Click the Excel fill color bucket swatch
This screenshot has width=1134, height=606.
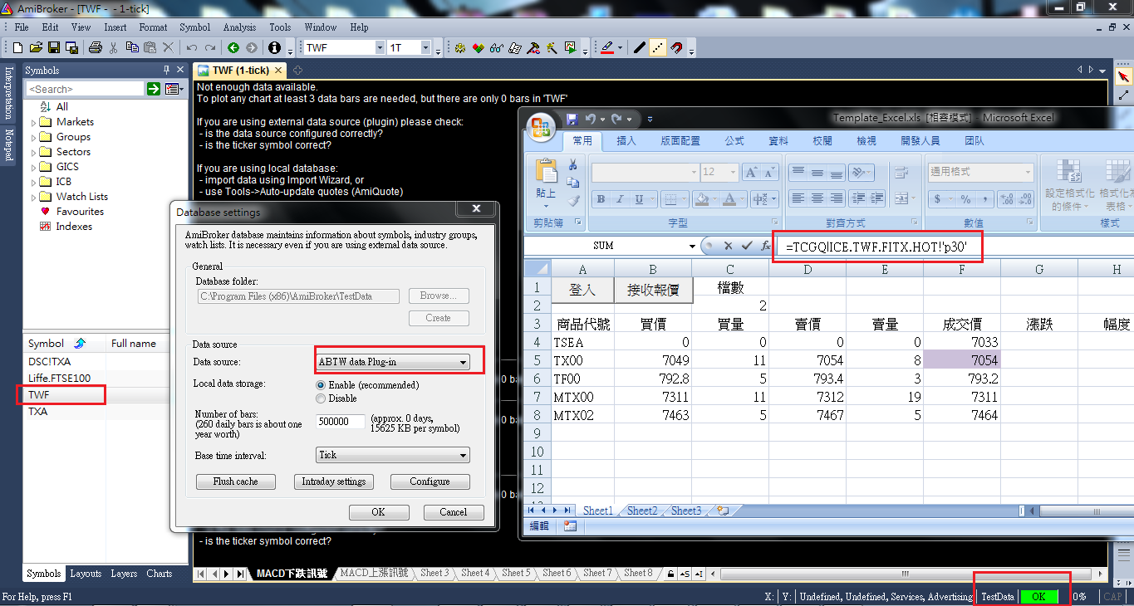point(701,199)
